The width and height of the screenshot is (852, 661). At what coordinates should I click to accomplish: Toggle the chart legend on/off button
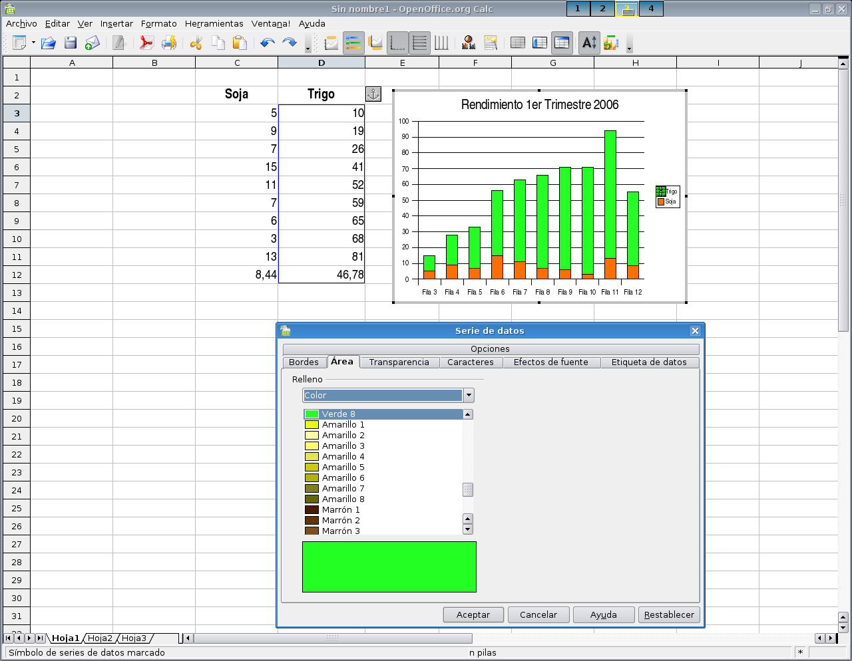coord(353,43)
